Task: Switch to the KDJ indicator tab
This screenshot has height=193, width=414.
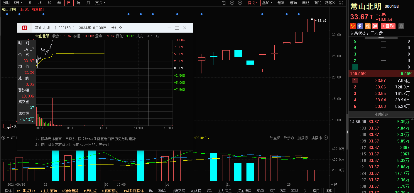Action: (x=272, y=191)
